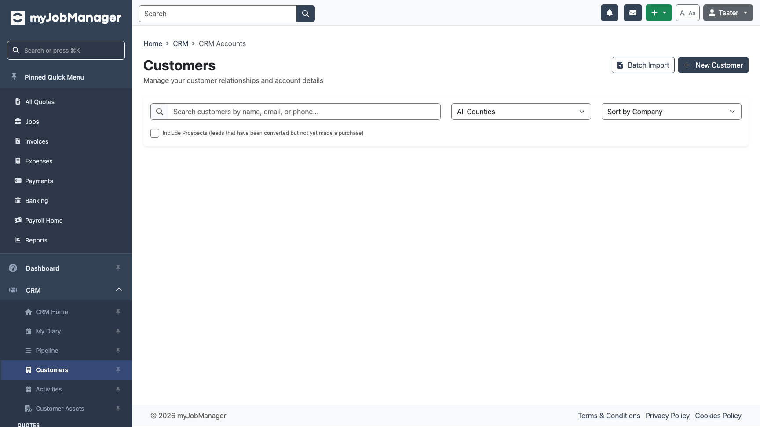760x427 pixels.
Task: Follow the CRM breadcrumb link
Action: click(x=180, y=43)
